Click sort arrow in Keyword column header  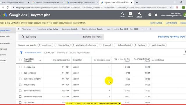(x=40, y=60)
